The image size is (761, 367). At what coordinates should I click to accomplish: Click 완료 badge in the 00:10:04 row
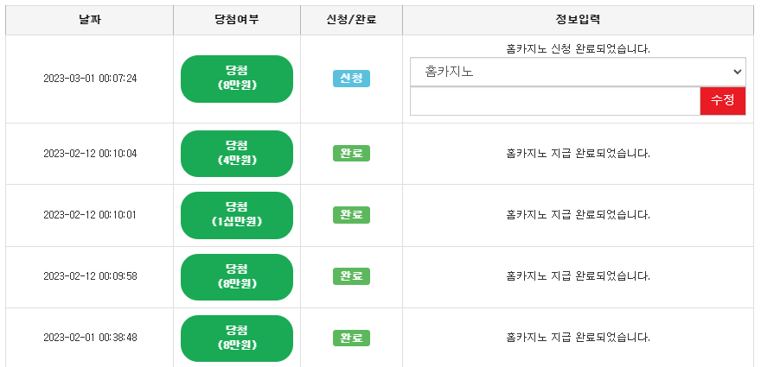tap(351, 153)
